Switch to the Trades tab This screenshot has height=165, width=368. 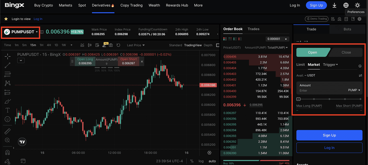point(254,29)
